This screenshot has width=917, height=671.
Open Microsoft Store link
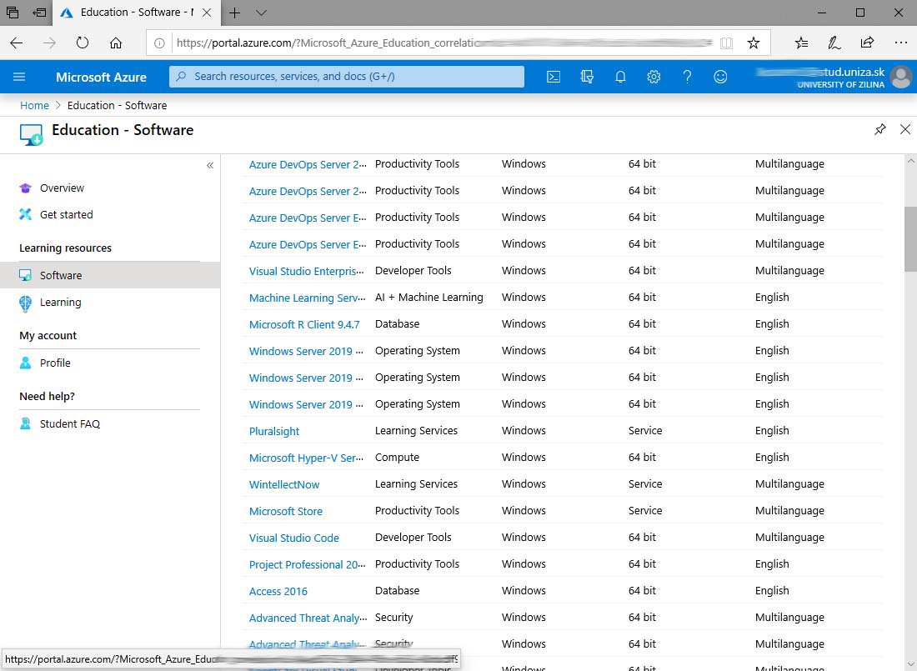[285, 511]
